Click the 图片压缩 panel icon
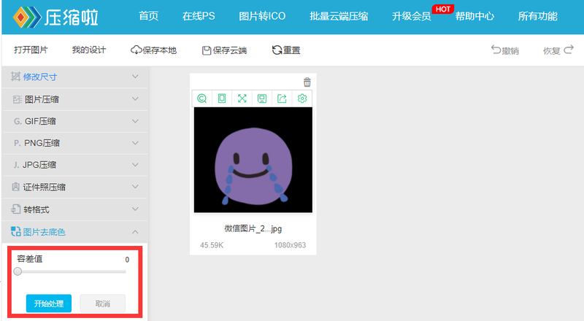 (x=17, y=99)
